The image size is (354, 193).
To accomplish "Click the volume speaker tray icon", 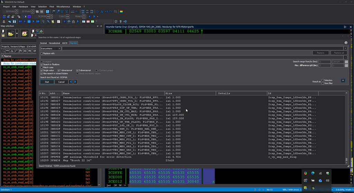I will [x=327, y=181].
